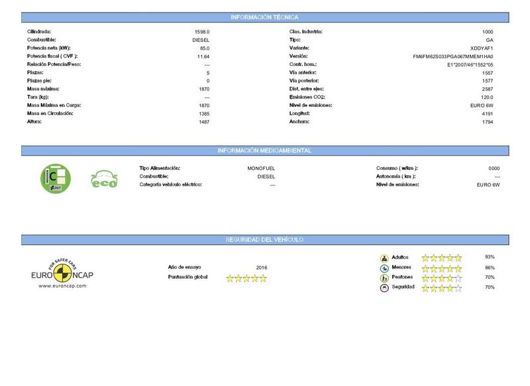Select the Información Medioambiental section header
Image resolution: width=530 pixels, height=386 pixels.
click(x=265, y=151)
